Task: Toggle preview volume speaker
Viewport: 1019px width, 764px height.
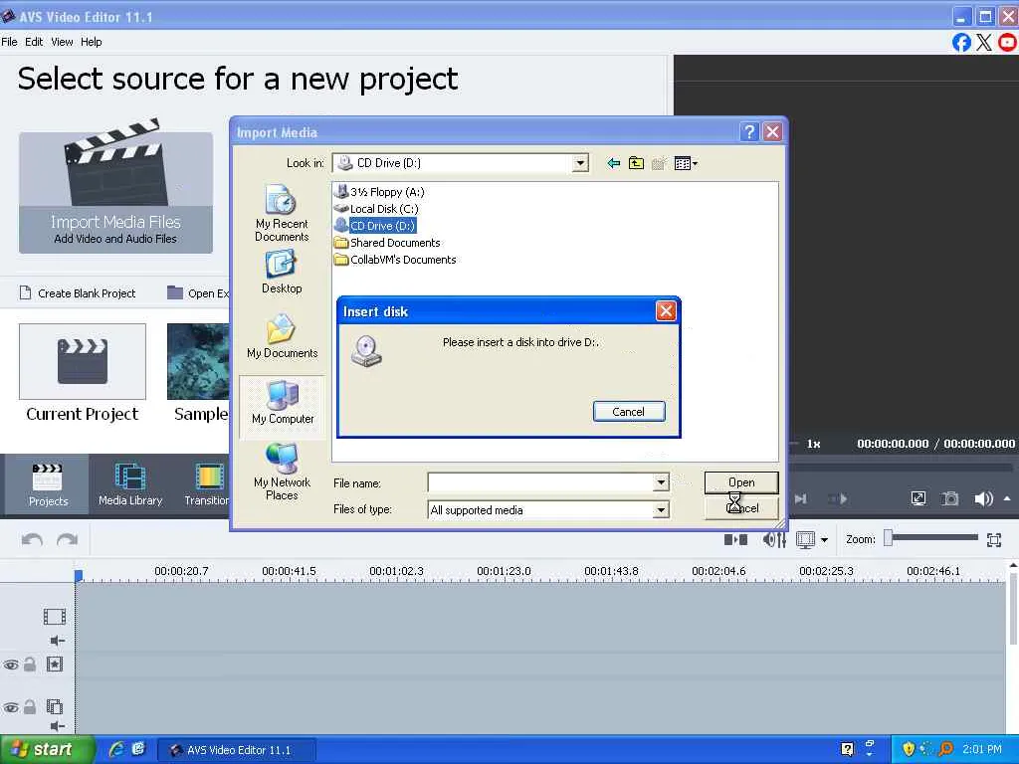Action: tap(983, 499)
